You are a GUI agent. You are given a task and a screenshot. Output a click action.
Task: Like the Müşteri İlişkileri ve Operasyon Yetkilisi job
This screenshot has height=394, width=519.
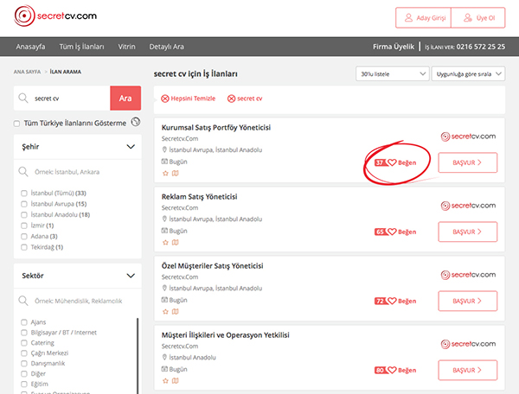[392, 370]
